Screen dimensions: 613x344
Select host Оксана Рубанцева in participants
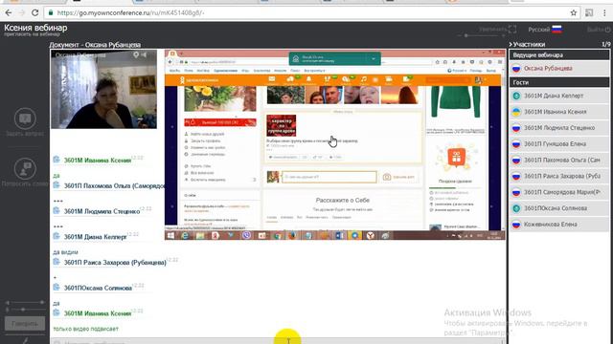click(x=559, y=68)
